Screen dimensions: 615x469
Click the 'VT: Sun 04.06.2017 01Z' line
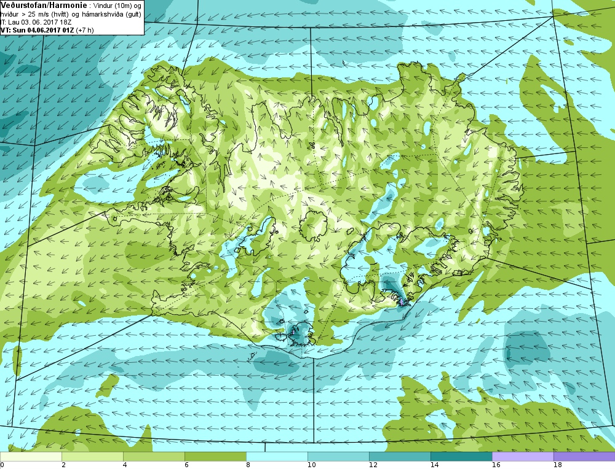tap(38, 30)
